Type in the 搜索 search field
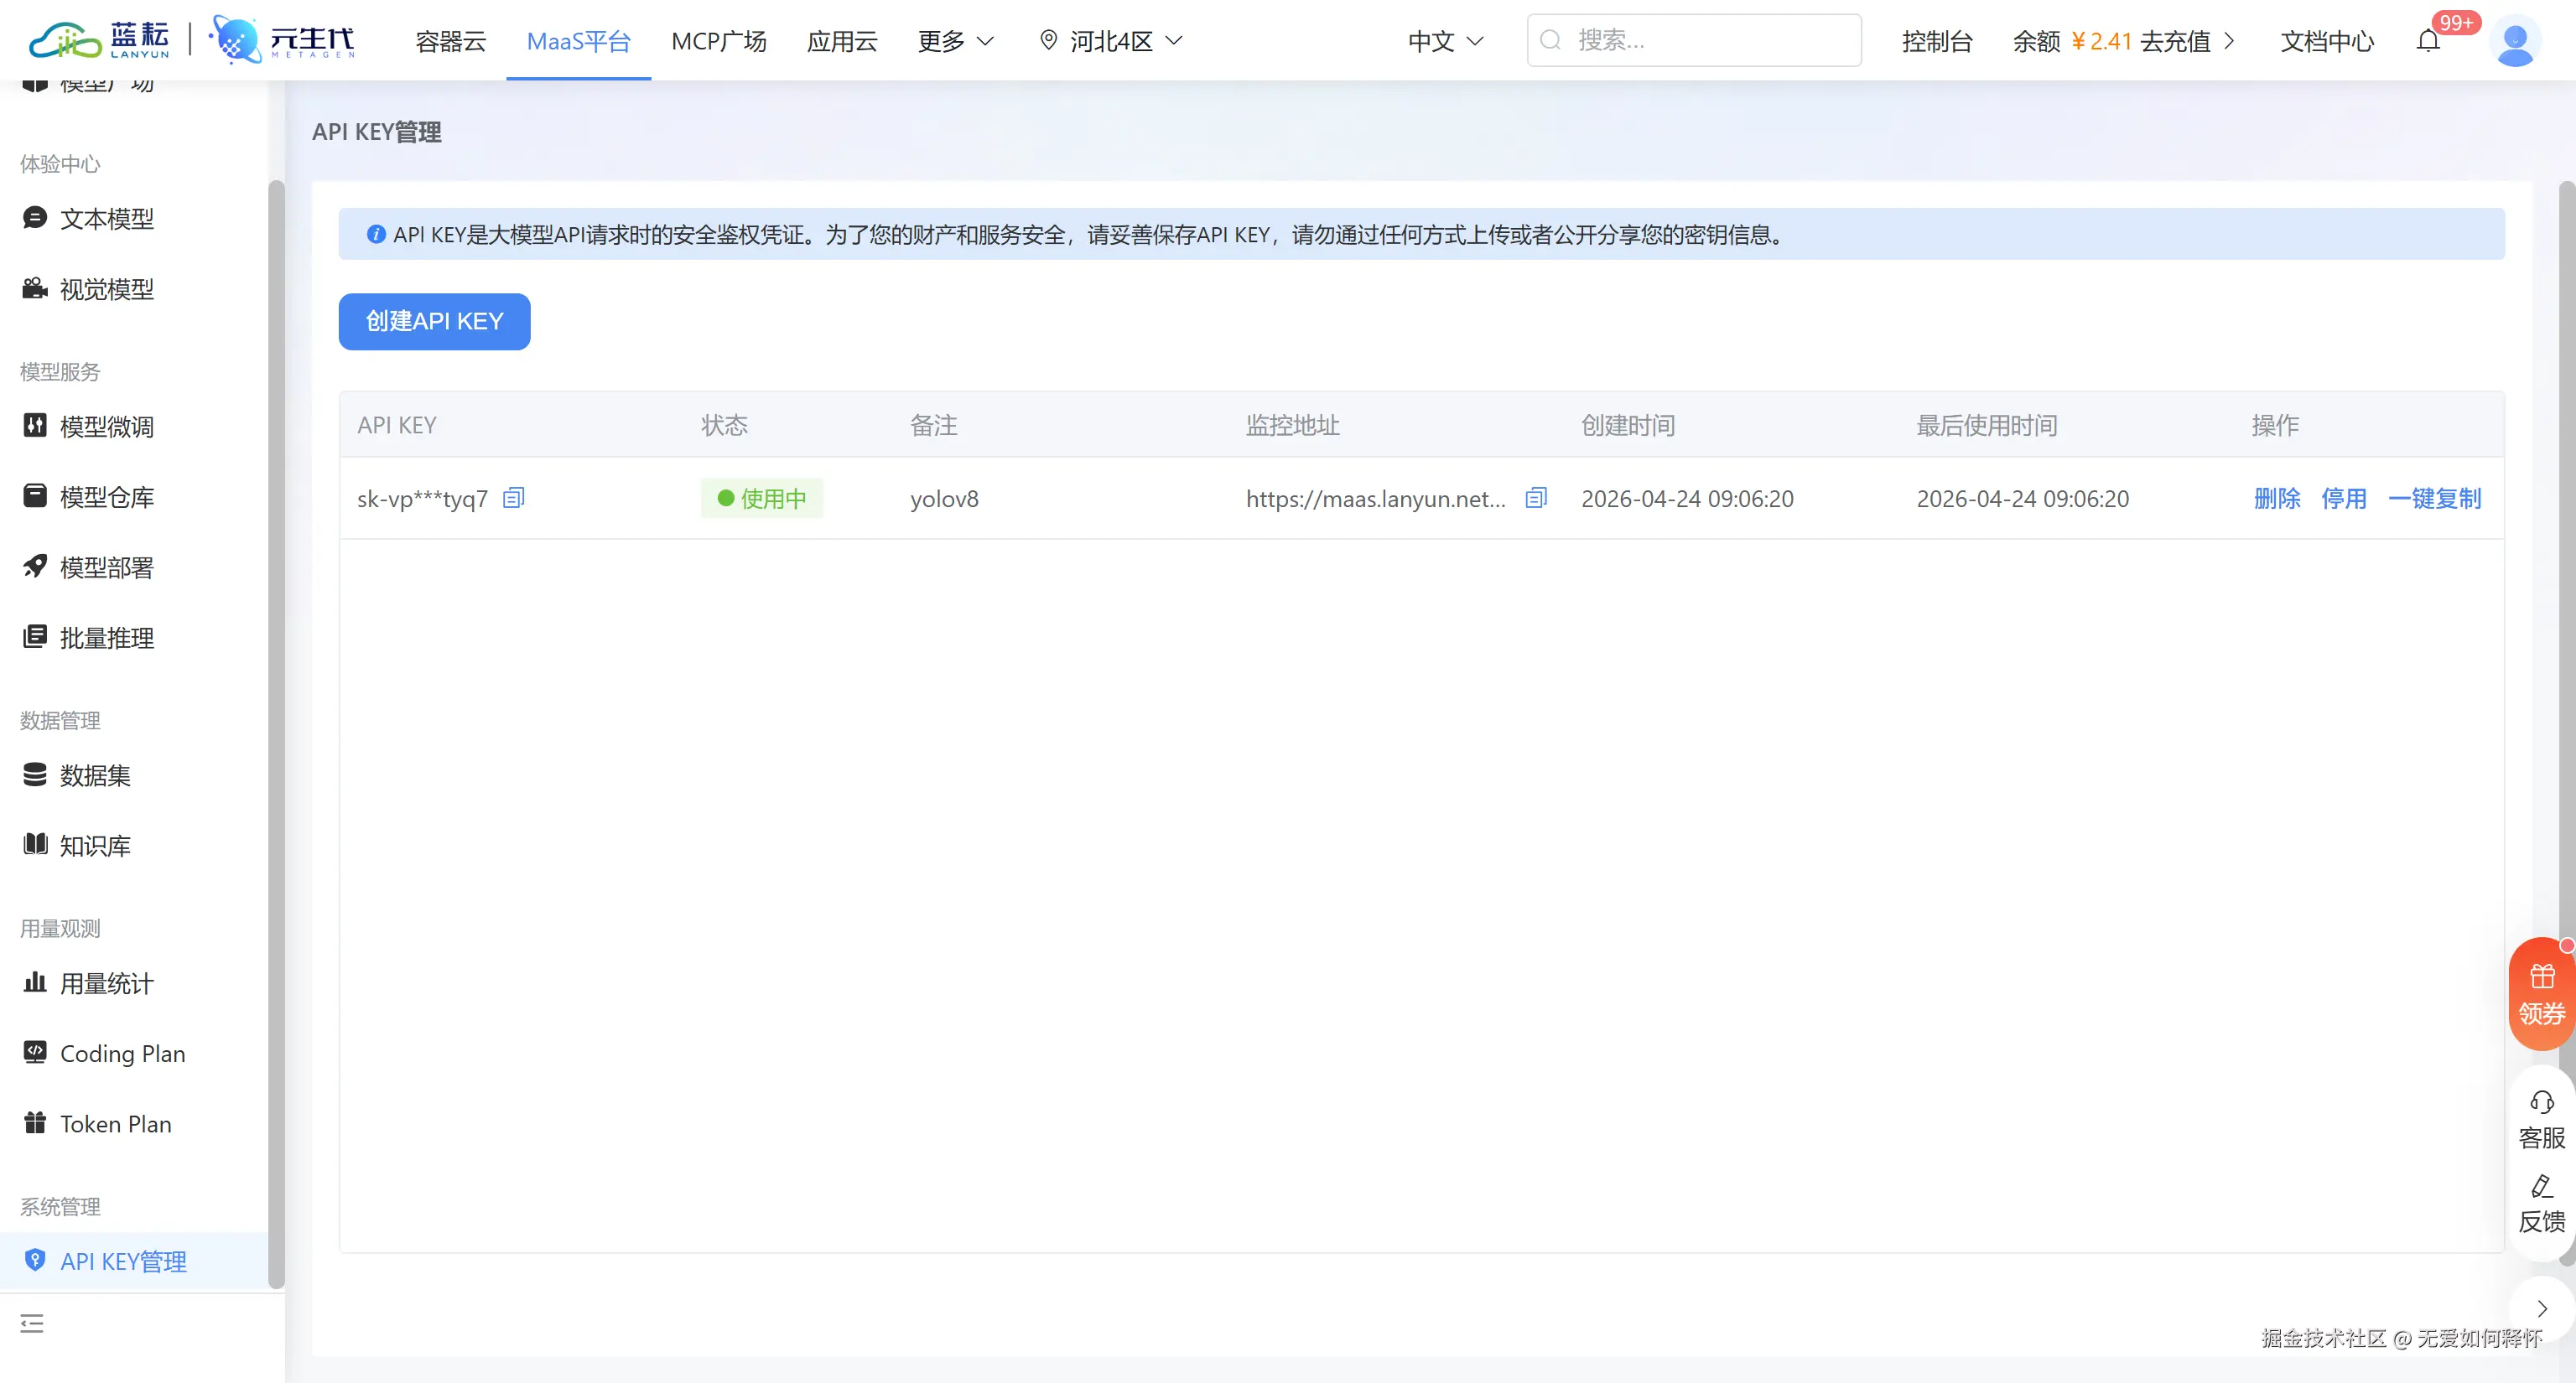2576x1383 pixels. click(x=1693, y=40)
